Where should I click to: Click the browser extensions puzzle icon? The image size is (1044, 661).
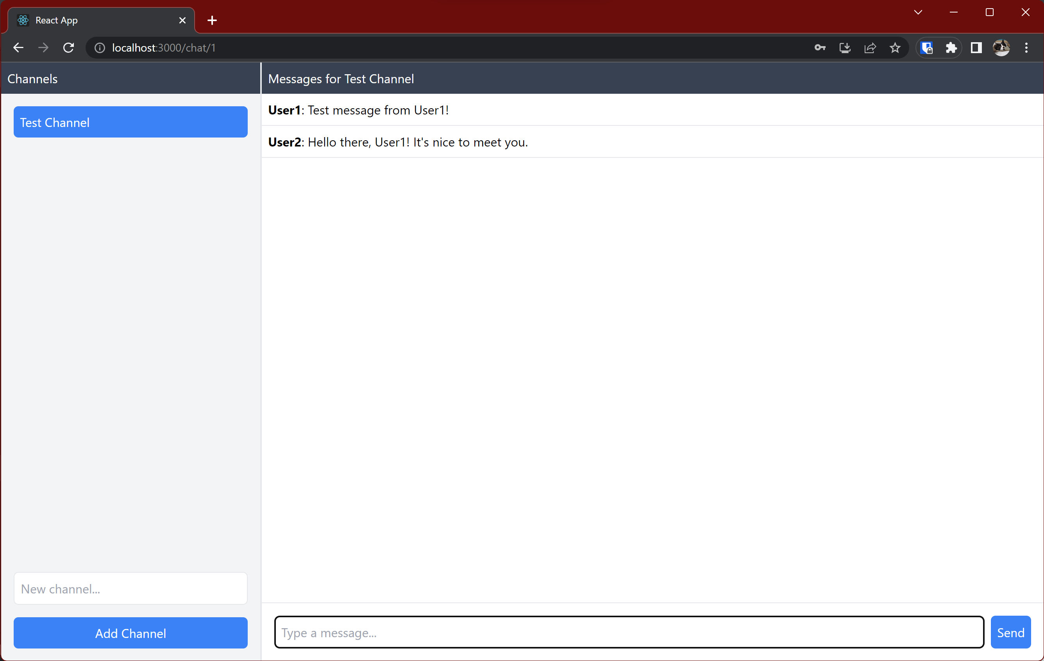pos(952,48)
